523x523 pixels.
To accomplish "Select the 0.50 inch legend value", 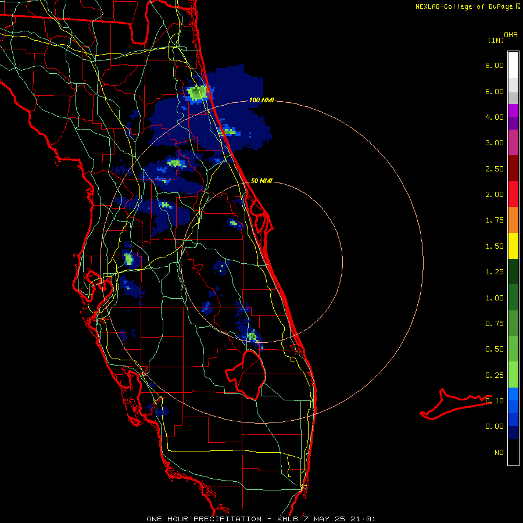I will coord(495,349).
